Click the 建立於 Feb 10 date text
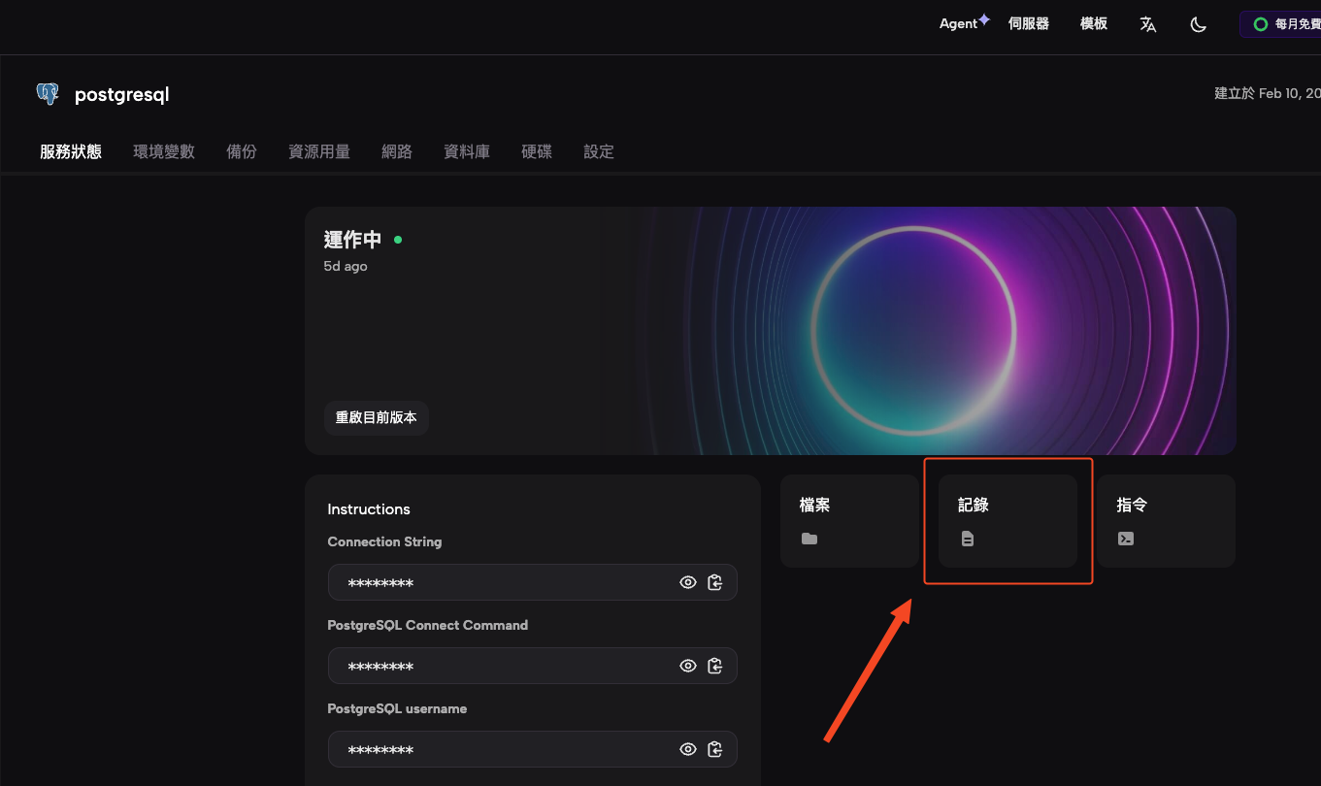Image resolution: width=1321 pixels, height=786 pixels. [1268, 93]
